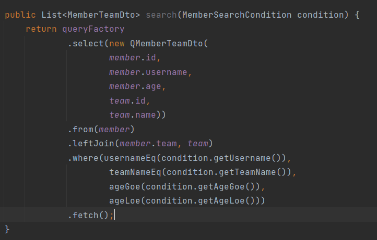The height and width of the screenshot is (240, 377).
Task: Click team.name in select clause
Action: [x=133, y=115]
